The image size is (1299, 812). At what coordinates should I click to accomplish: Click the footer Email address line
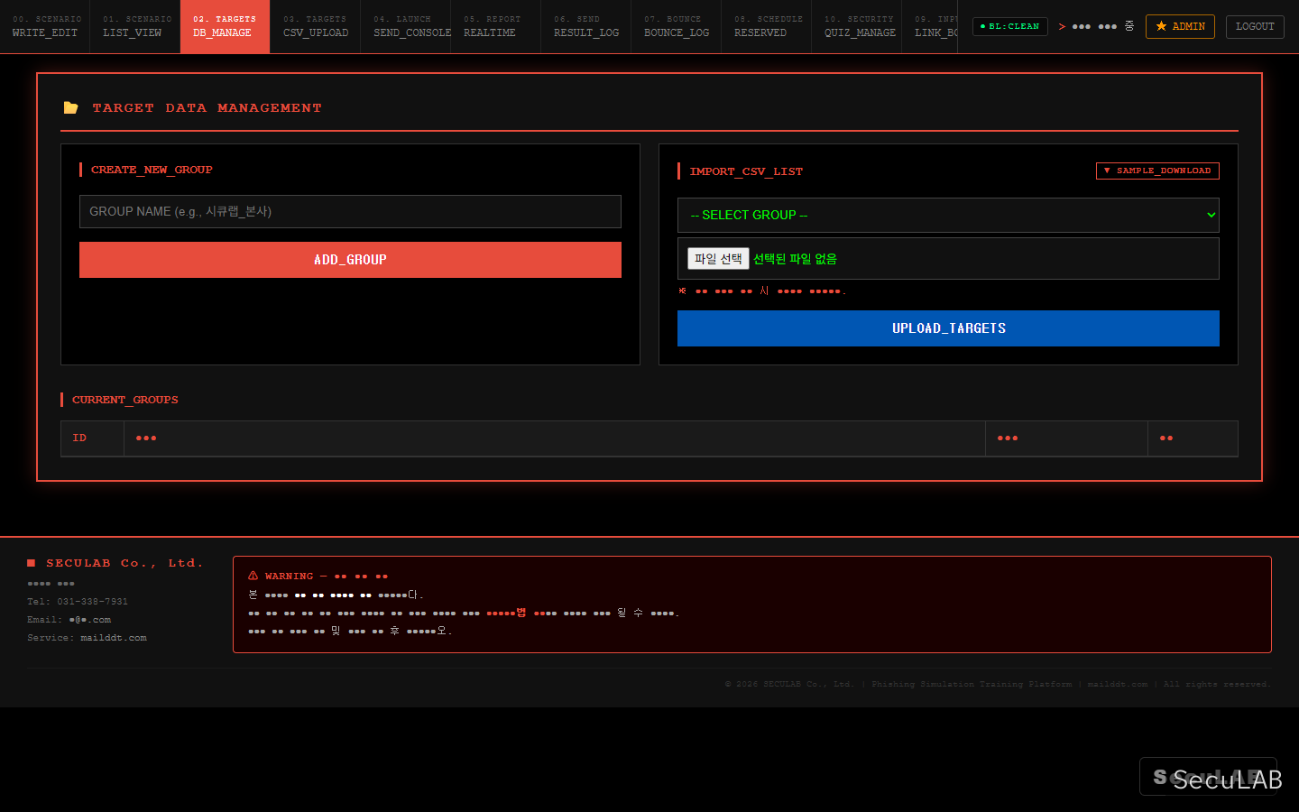point(69,620)
